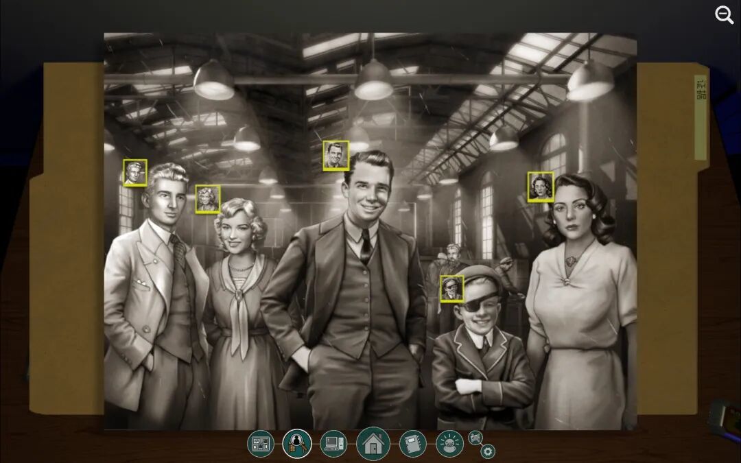Open the evidence board icon

click(x=261, y=443)
